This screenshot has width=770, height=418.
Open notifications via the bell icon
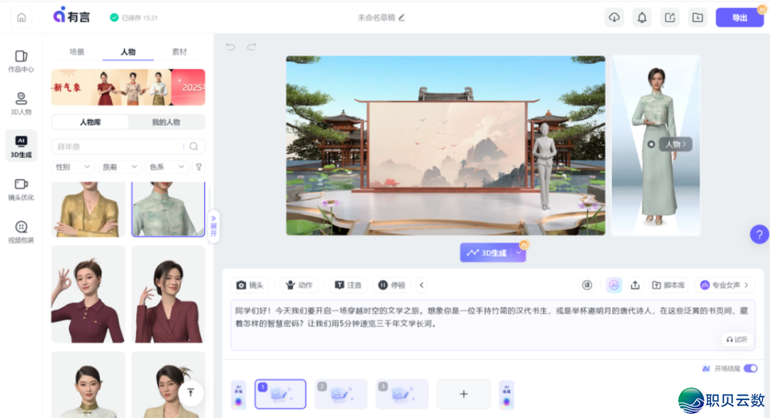pos(642,16)
